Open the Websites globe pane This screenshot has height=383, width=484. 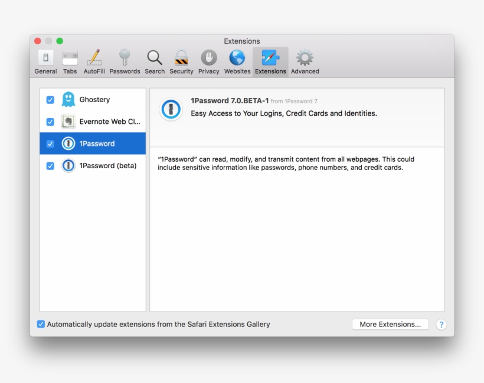pos(237,62)
